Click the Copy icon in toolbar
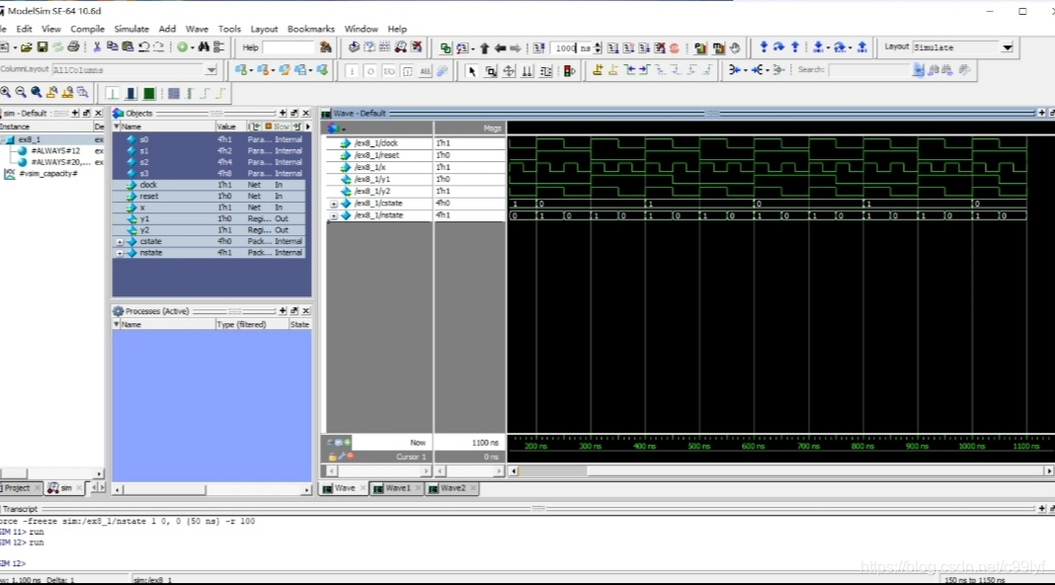 point(112,47)
